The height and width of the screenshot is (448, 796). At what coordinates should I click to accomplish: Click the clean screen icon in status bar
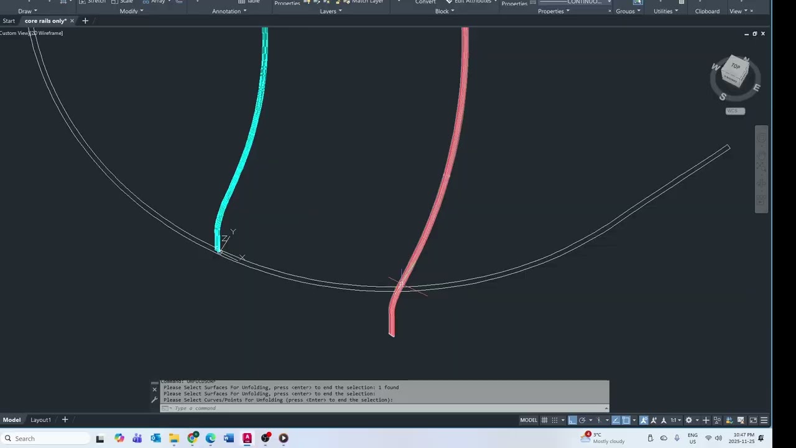tap(753, 420)
